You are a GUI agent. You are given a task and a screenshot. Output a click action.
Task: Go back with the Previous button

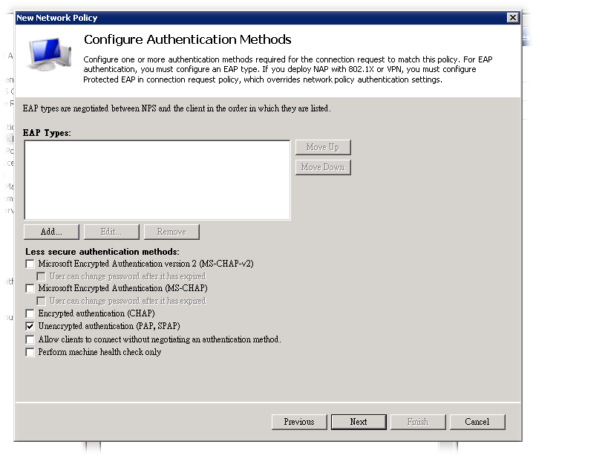(x=299, y=422)
